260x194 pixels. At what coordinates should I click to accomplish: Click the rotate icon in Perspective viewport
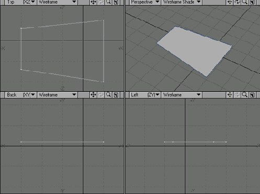point(238,2)
